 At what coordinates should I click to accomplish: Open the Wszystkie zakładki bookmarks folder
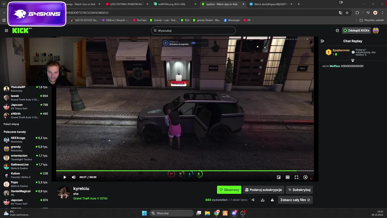pos(372,20)
